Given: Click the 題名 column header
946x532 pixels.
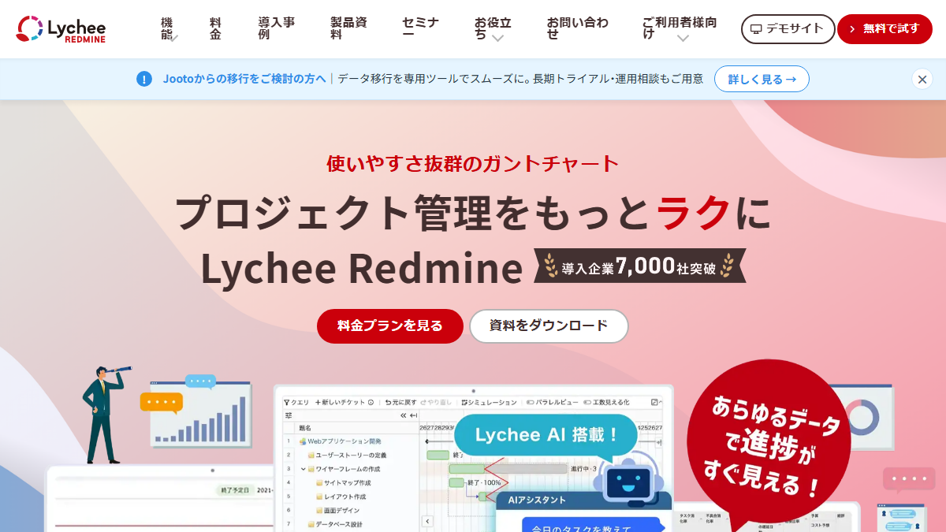Looking at the screenshot, I should click(x=305, y=427).
